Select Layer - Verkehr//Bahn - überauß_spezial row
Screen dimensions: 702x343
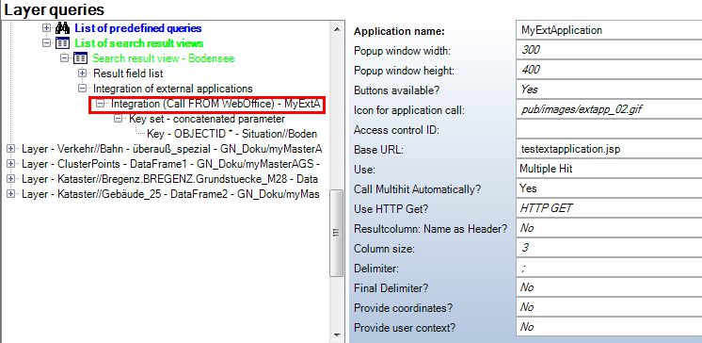172,149
